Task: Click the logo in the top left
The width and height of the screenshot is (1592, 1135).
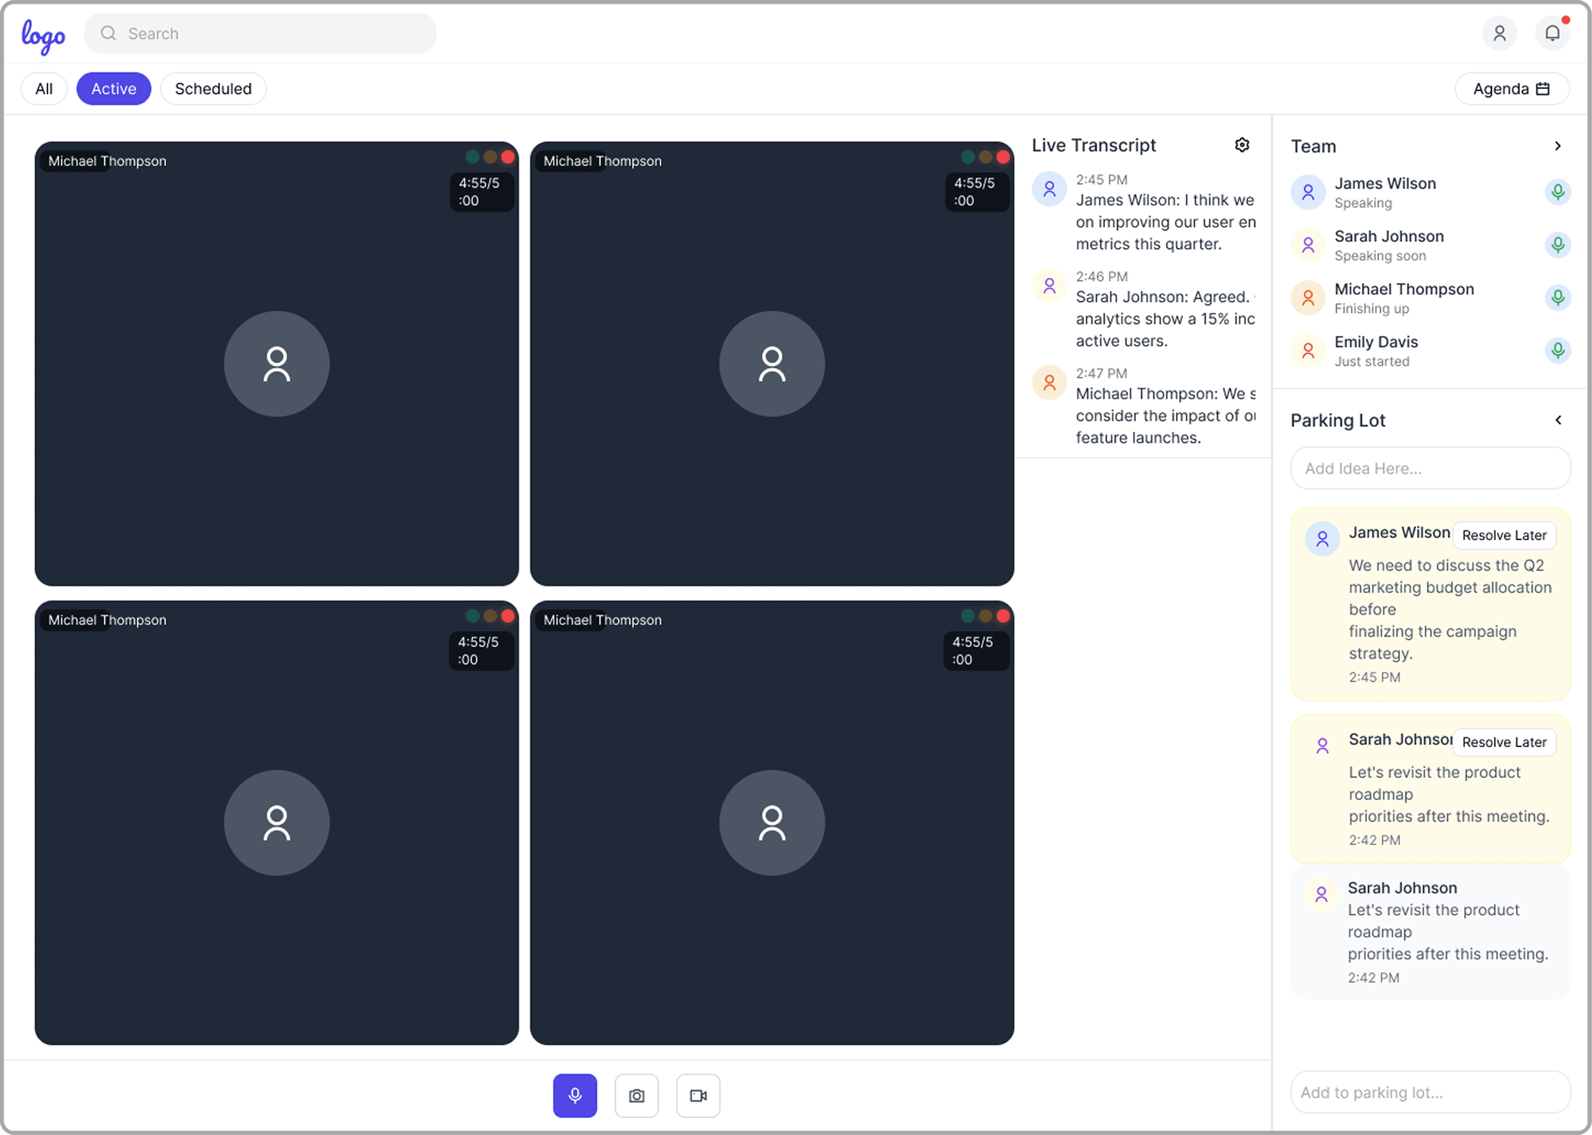Action: [x=43, y=35]
